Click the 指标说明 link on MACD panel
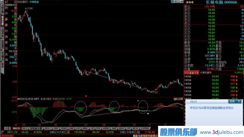Viewport: 244px width, 137px height. click(x=178, y=99)
